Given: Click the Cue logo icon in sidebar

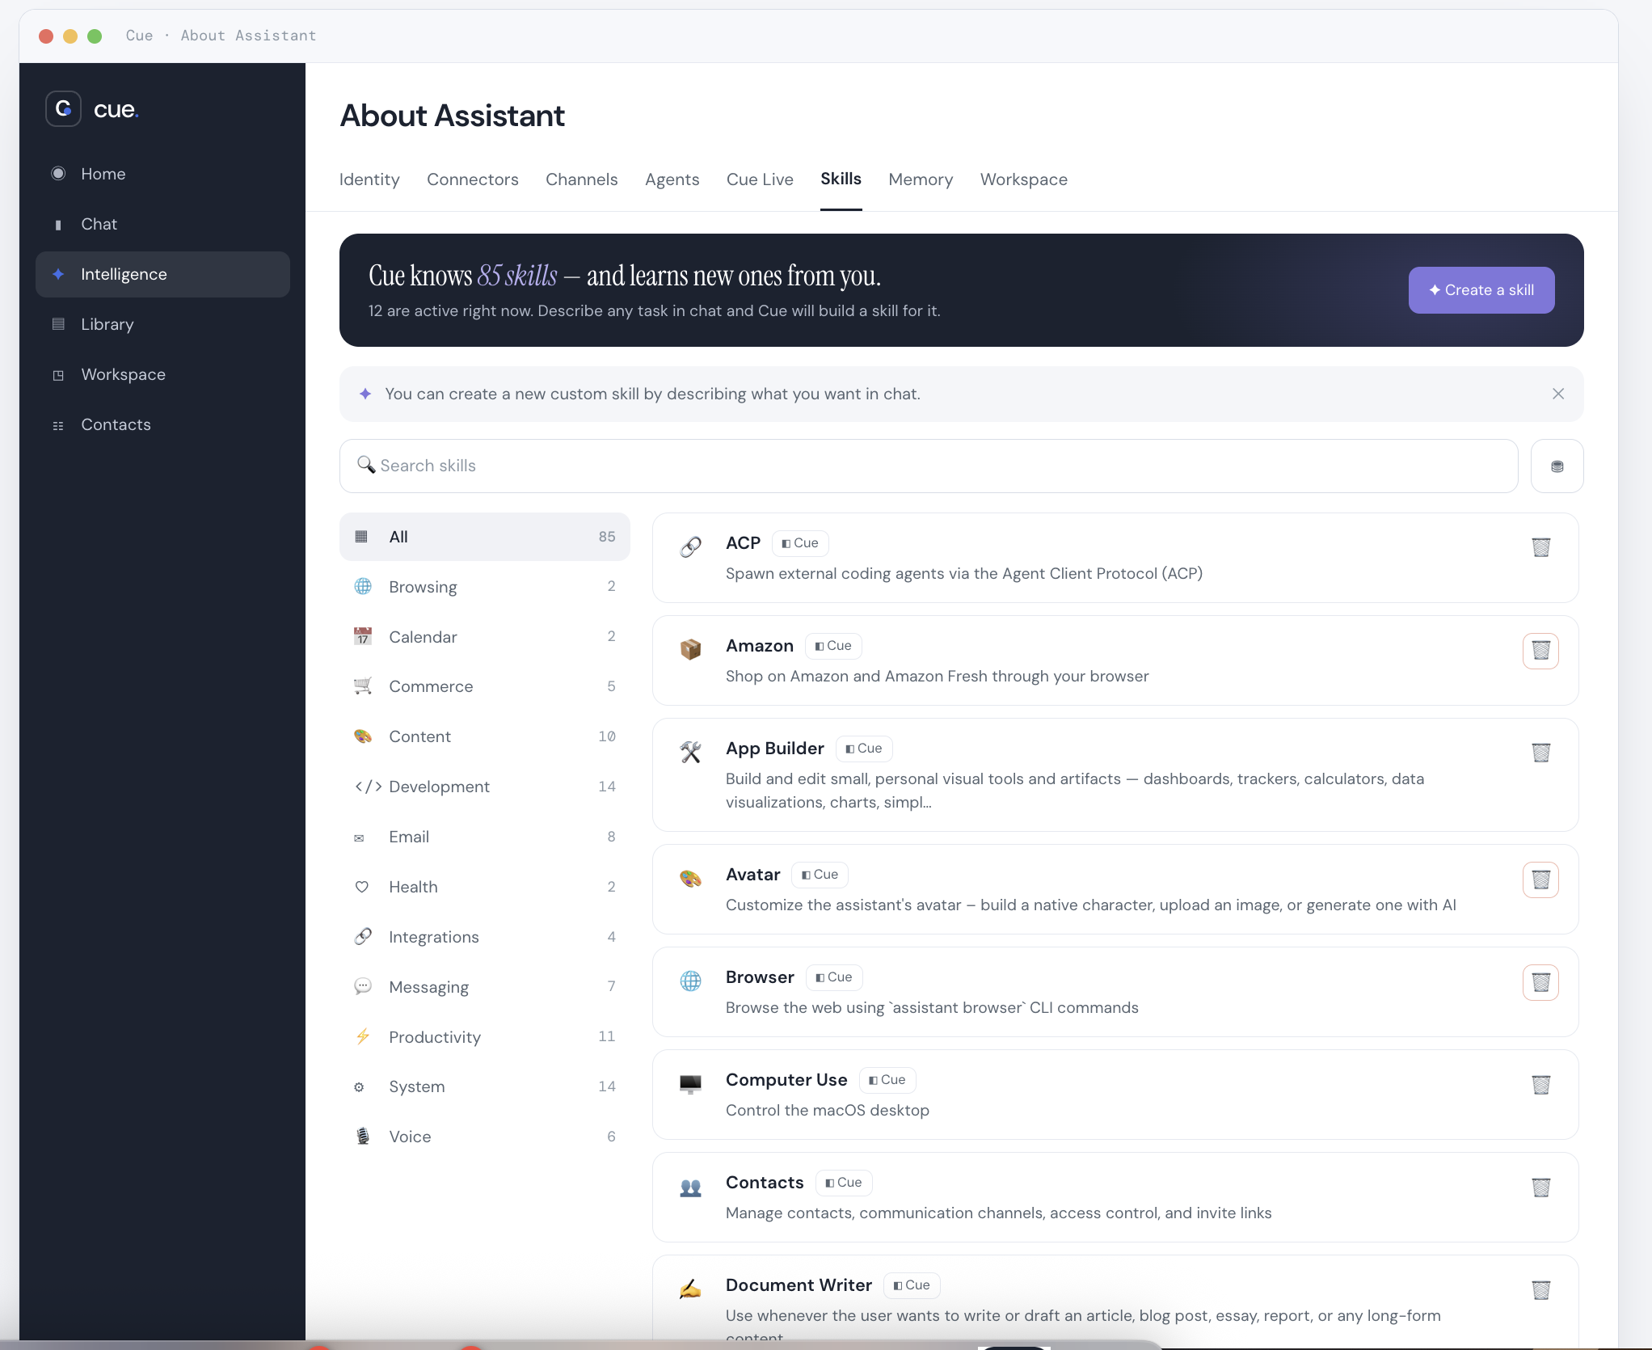Looking at the screenshot, I should click(63, 108).
